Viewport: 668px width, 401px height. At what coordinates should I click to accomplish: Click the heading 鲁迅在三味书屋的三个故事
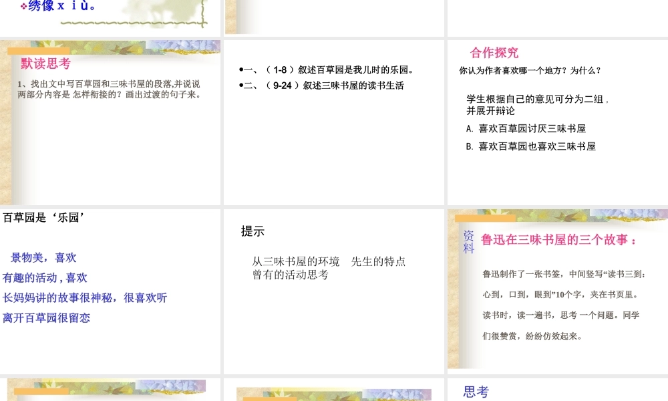(x=558, y=240)
